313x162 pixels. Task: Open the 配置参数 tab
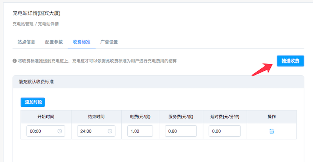pos(54,42)
